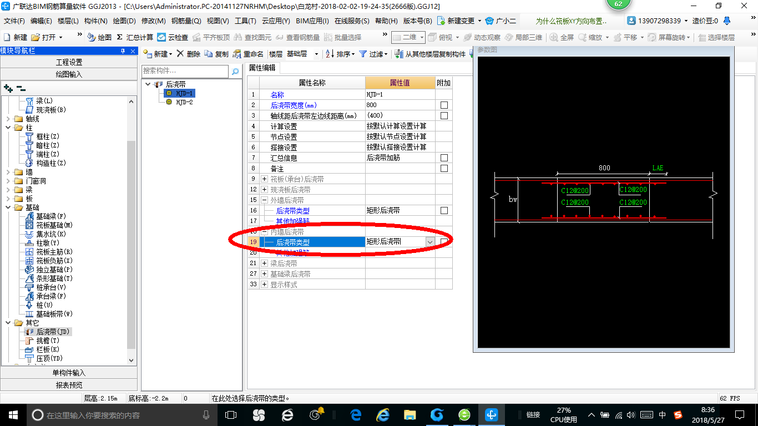Switch to 绘图 drawing mode

(x=100, y=37)
